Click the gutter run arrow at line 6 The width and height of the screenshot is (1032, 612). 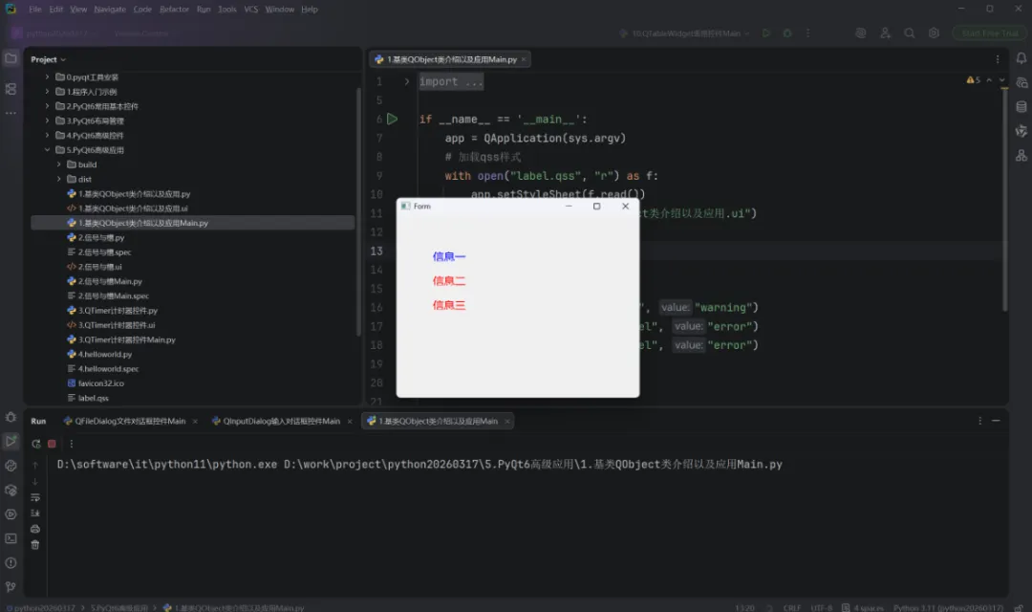[393, 120]
